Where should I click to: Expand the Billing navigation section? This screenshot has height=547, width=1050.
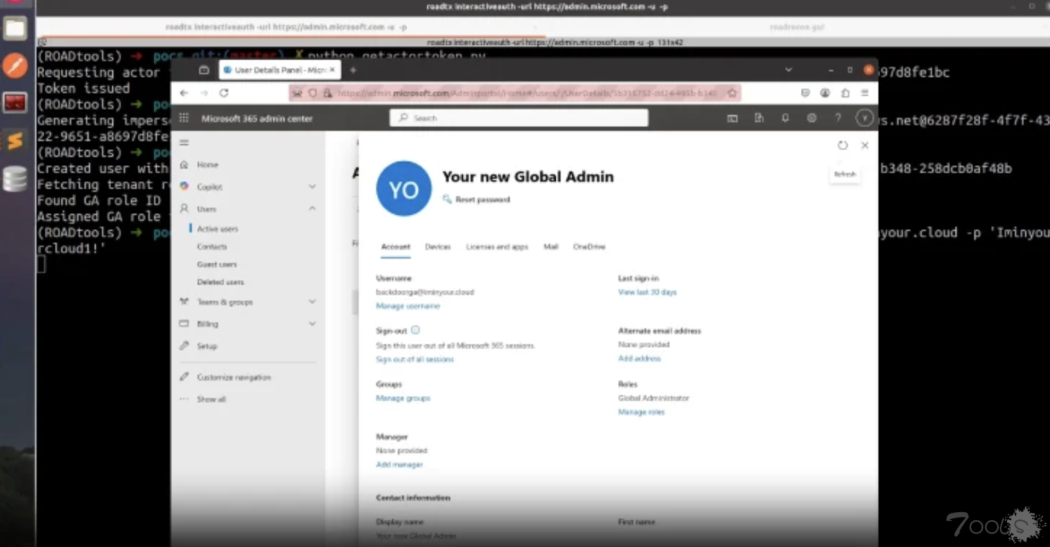[x=312, y=324]
